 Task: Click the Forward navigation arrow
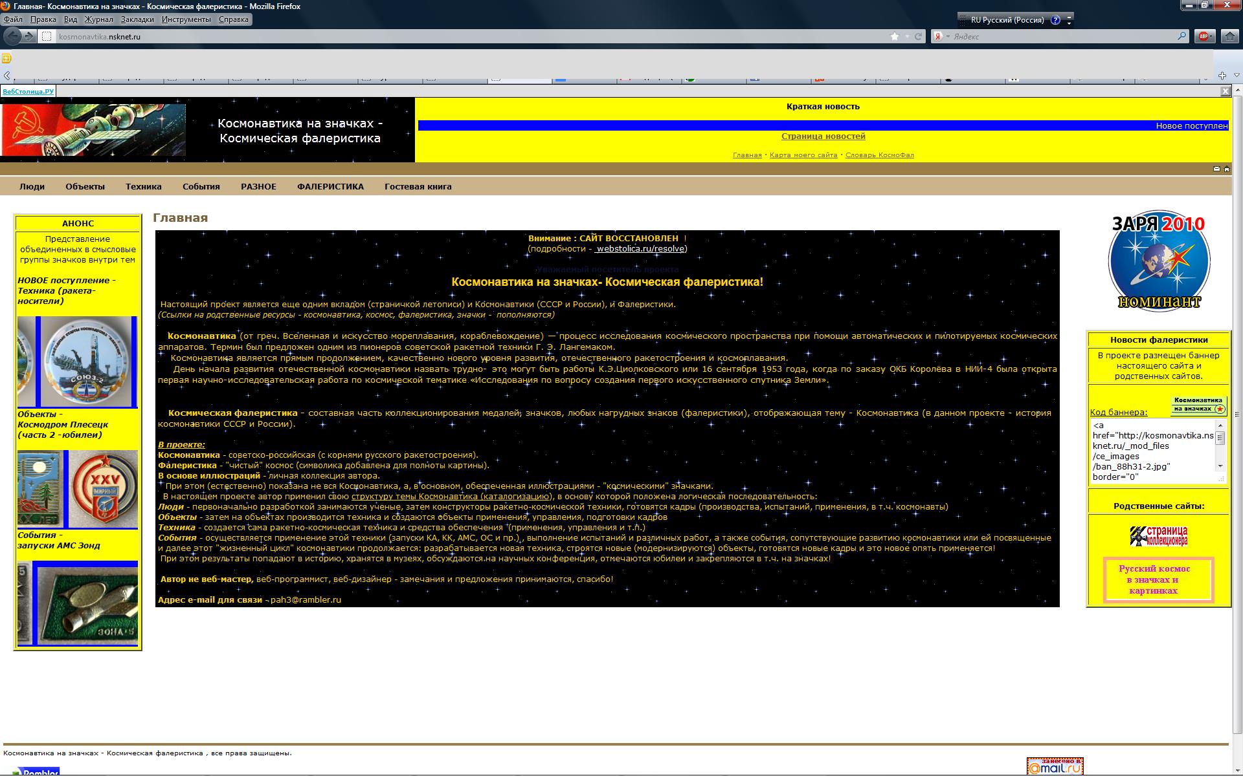[29, 36]
